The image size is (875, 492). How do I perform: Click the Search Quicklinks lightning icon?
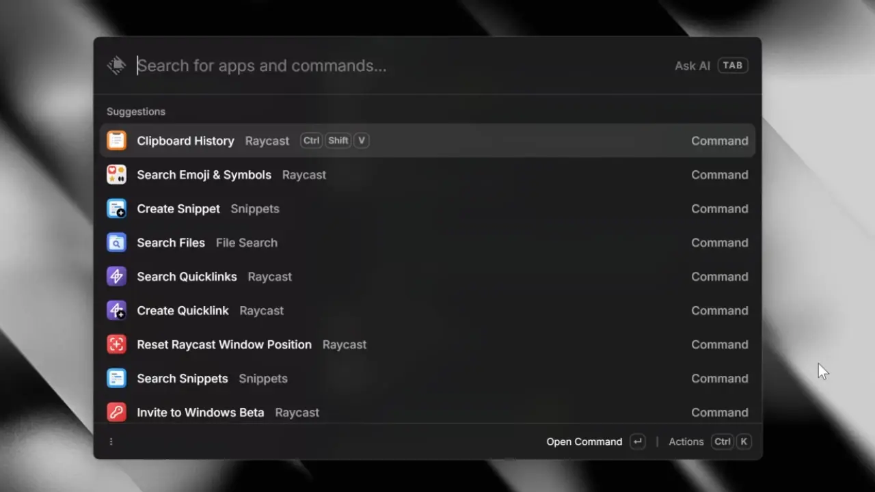click(x=116, y=276)
